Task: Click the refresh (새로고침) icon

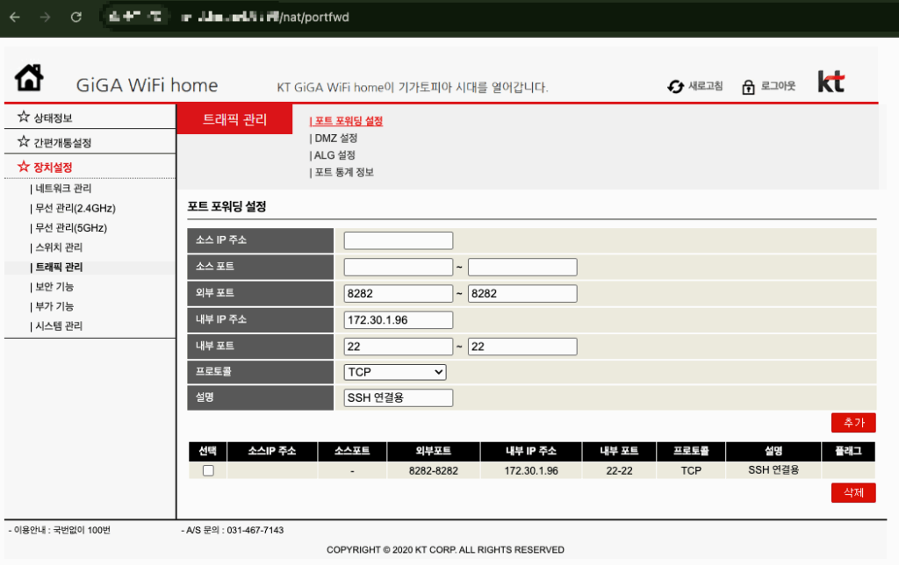Action: 675,86
